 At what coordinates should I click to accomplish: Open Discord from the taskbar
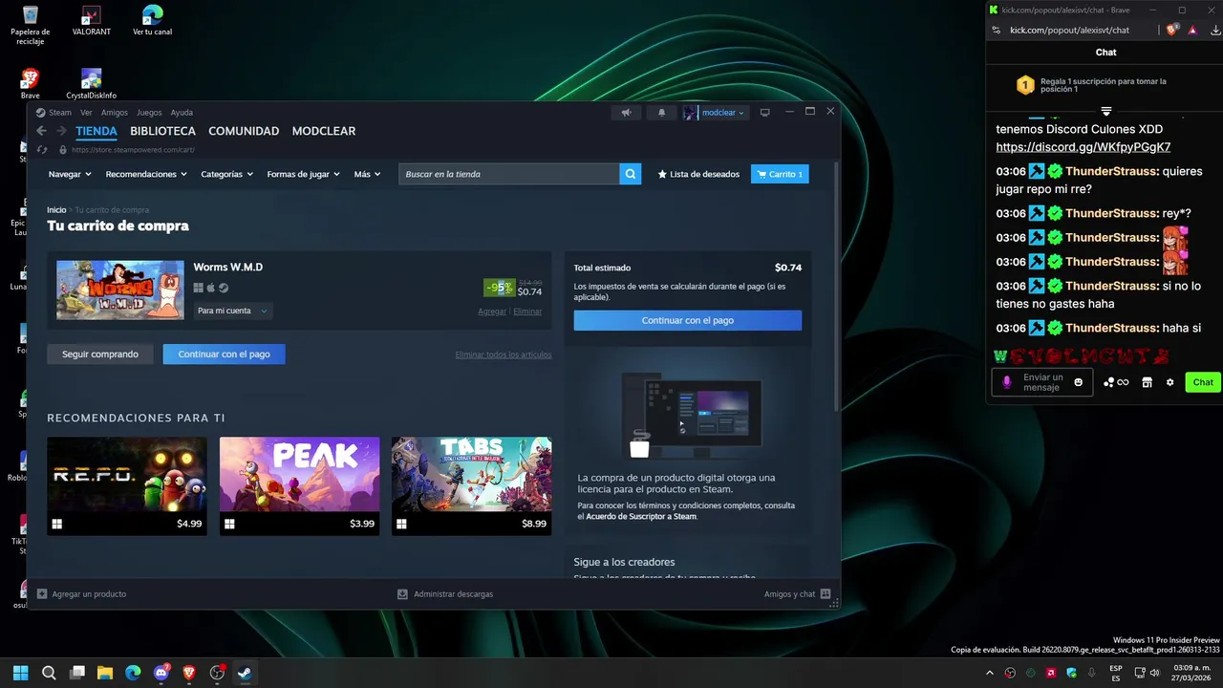tap(161, 673)
